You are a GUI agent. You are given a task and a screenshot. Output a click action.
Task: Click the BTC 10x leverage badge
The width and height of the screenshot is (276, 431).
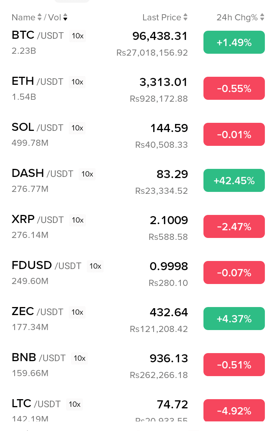click(x=78, y=36)
